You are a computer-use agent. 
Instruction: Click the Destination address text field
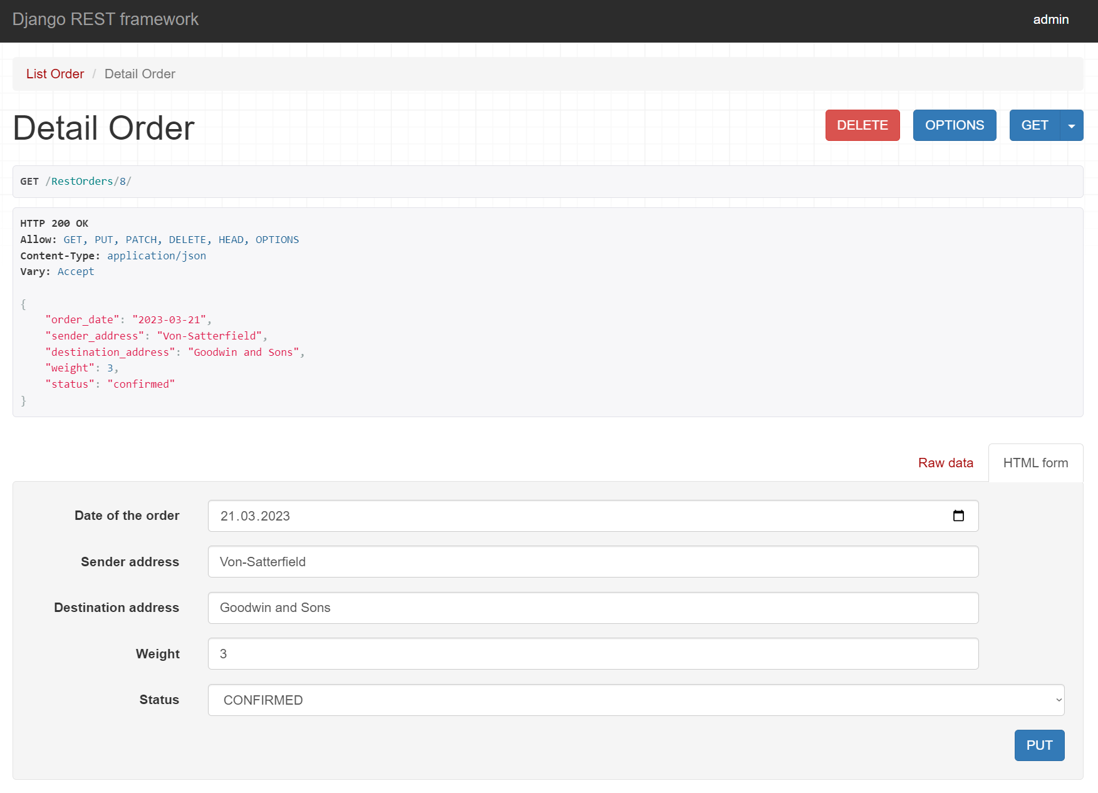pyautogui.click(x=593, y=608)
